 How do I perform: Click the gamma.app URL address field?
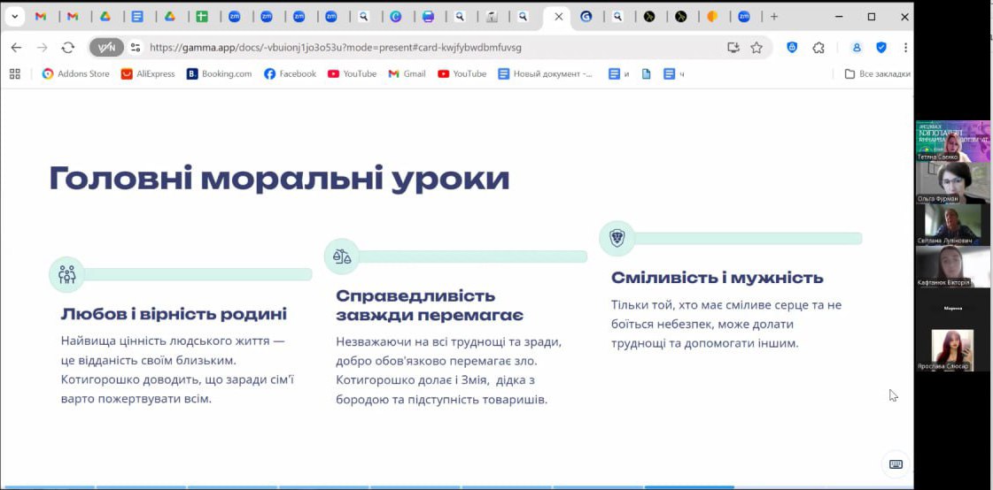[x=425, y=48]
